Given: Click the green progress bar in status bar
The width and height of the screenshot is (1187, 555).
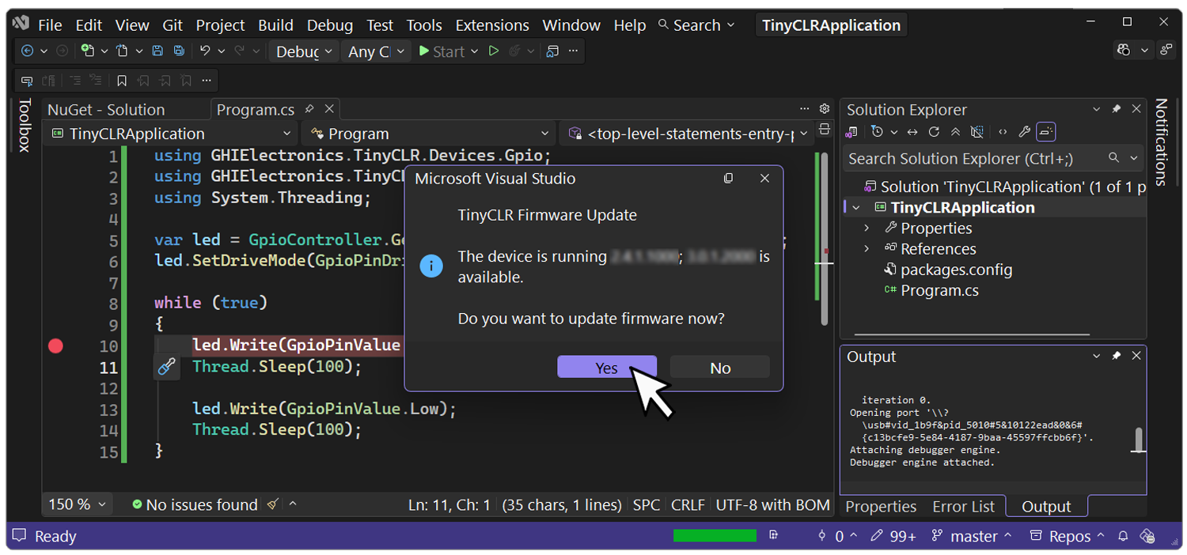Looking at the screenshot, I should click(x=715, y=536).
